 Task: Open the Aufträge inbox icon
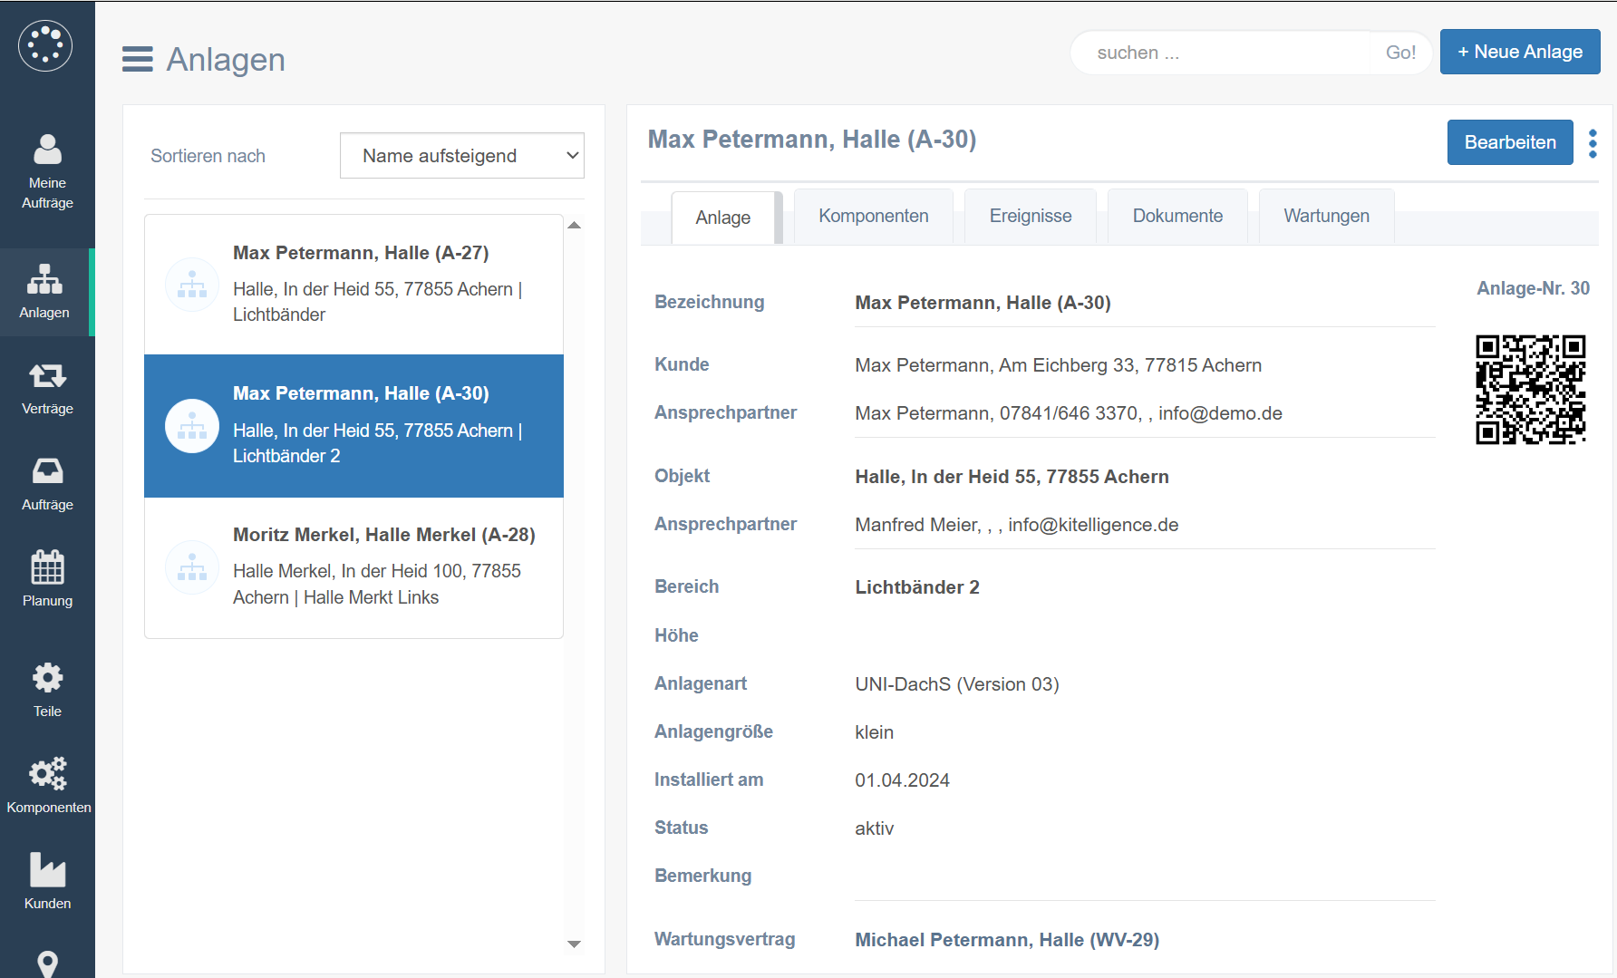47,484
